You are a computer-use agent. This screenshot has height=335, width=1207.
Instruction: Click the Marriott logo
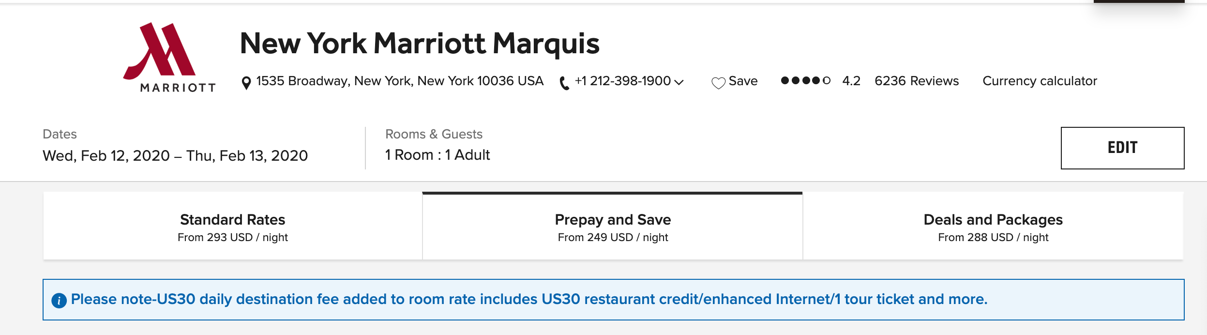[169, 57]
